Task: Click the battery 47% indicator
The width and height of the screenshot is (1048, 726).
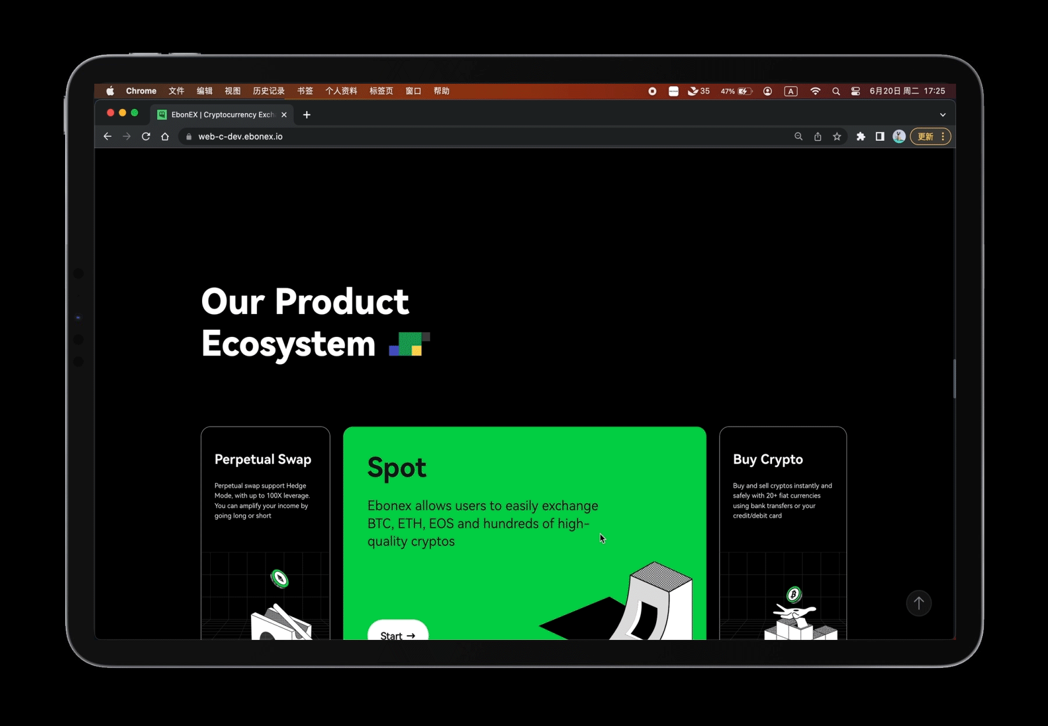Action: 737,91
